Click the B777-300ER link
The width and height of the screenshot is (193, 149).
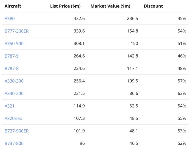16,31
